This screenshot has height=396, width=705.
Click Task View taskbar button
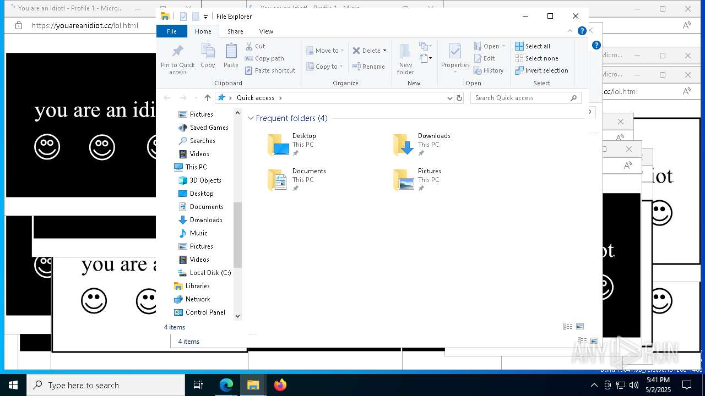coord(198,385)
